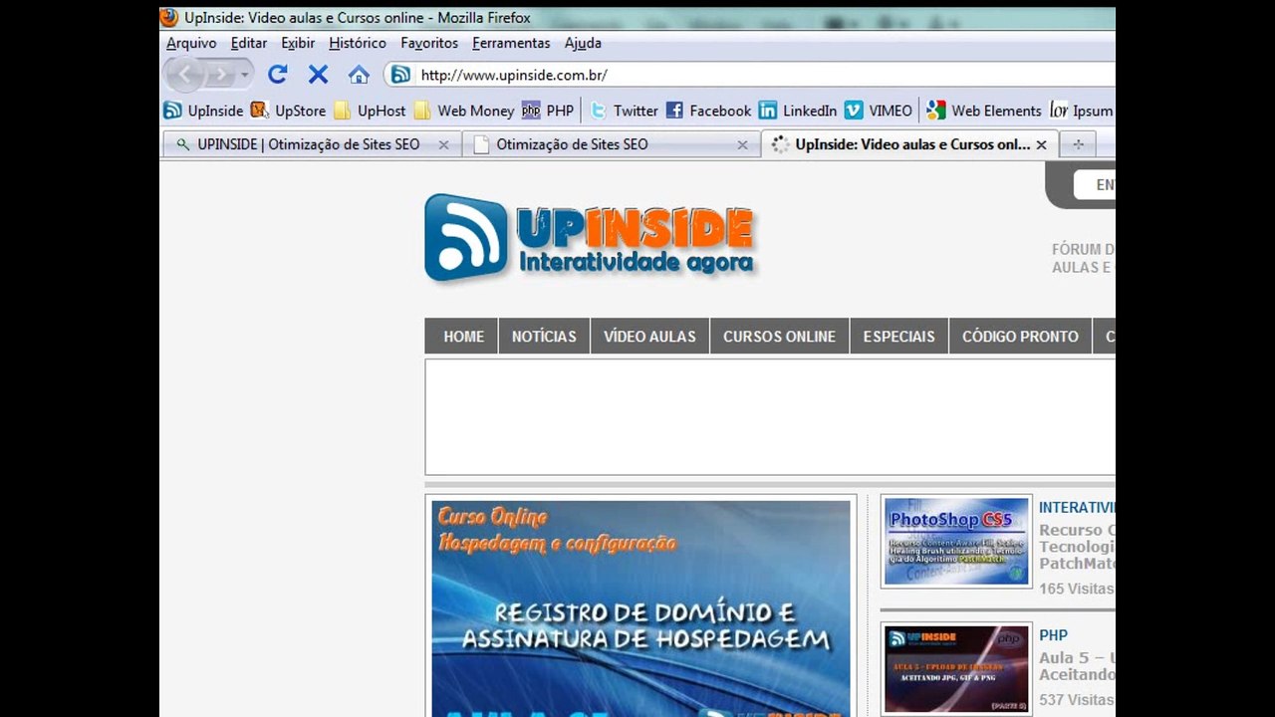Go to the Home page icon
1275x717 pixels.
[x=359, y=75]
